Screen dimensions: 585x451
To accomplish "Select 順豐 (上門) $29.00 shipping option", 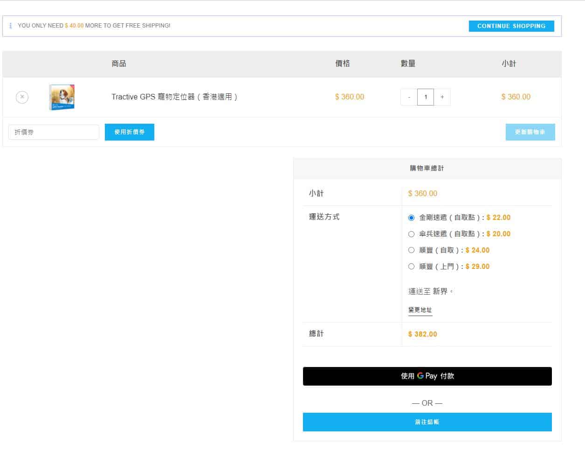I will point(411,267).
